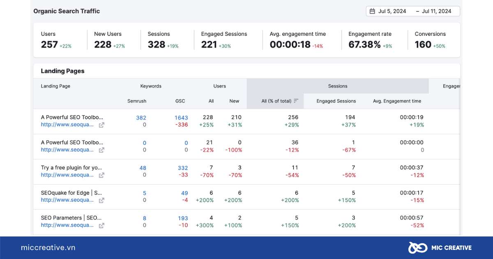
Task: Open Semrush keywords count 382
Action: click(x=141, y=118)
